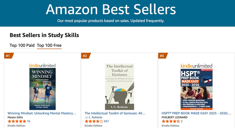Viewport: 235px width, 128px height.
Task: Open the 16 reviews for Winning Mindset
Action: pos(28,121)
